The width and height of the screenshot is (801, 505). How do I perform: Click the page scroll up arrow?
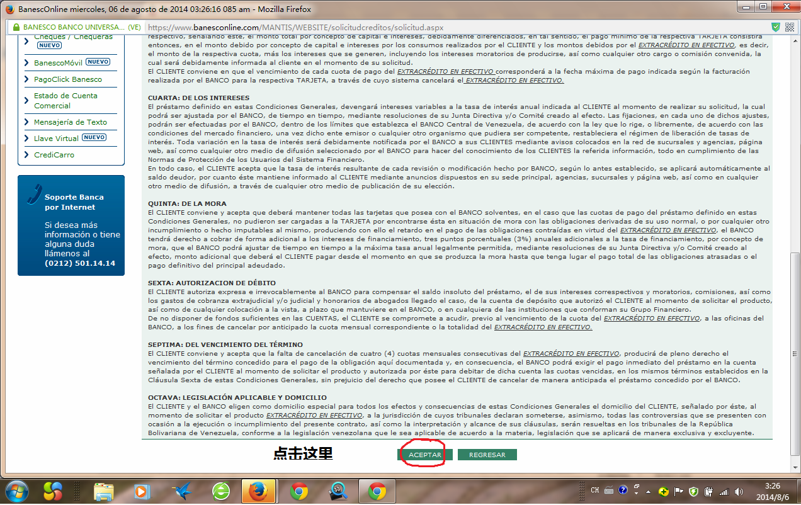click(x=795, y=41)
